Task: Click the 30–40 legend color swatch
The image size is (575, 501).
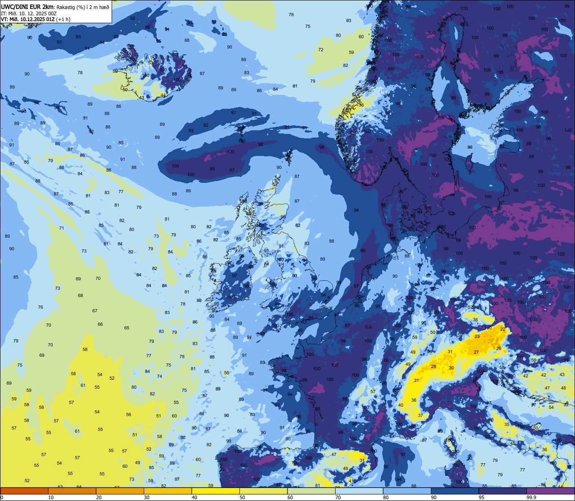Action: (x=168, y=491)
